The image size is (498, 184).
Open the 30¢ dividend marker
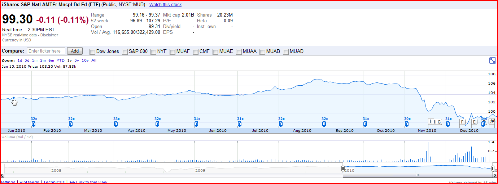tap(407, 124)
